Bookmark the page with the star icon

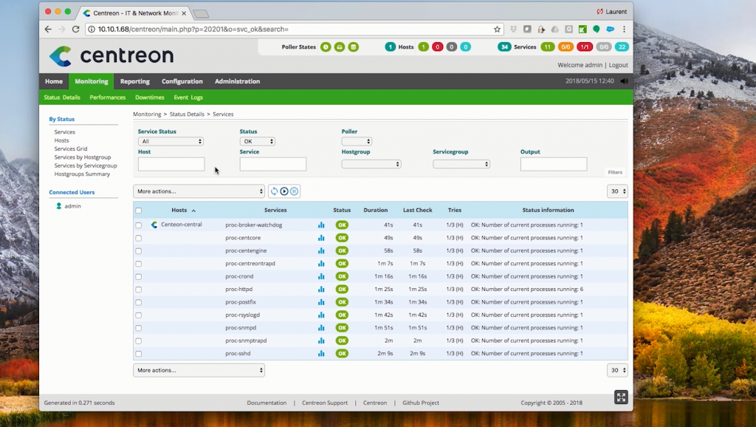click(x=498, y=30)
